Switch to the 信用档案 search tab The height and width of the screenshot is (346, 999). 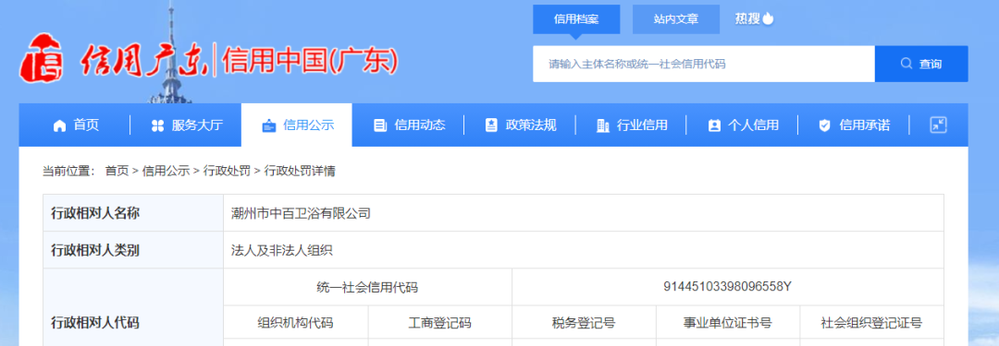576,19
